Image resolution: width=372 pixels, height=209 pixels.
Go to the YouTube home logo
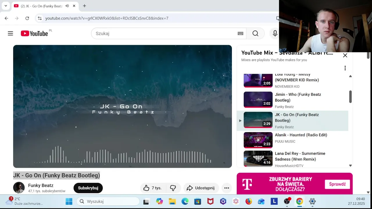[34, 33]
